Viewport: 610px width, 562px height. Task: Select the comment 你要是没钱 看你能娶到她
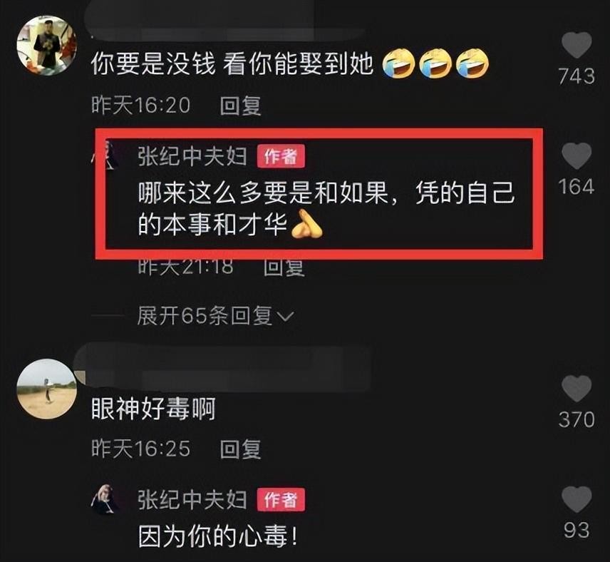(x=232, y=64)
